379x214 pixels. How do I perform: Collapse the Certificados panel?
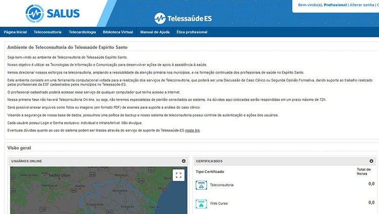[371, 161]
